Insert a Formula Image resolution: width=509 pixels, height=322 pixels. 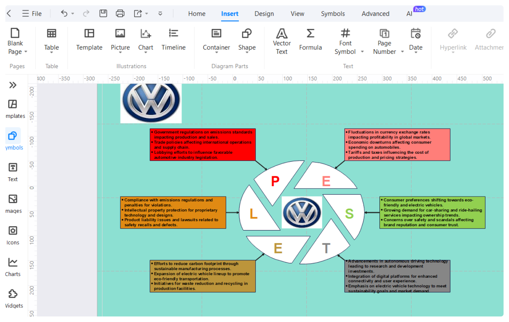(310, 39)
